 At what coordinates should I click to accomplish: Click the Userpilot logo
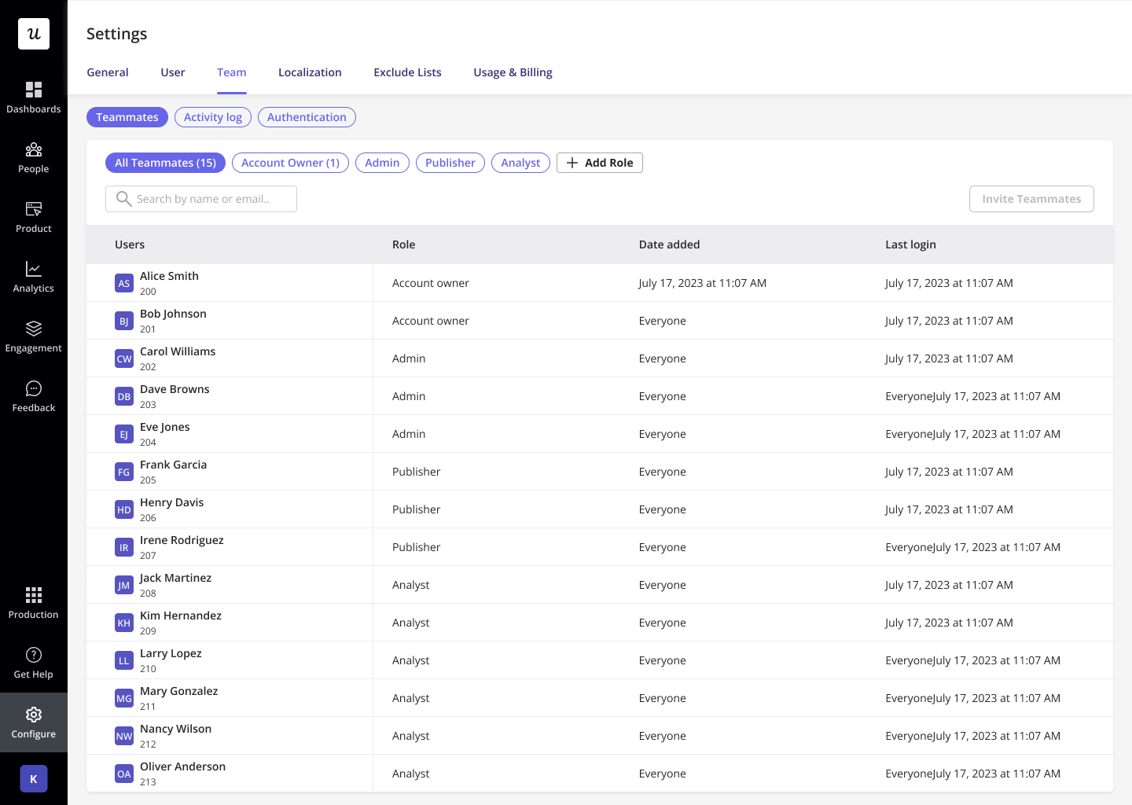[34, 34]
